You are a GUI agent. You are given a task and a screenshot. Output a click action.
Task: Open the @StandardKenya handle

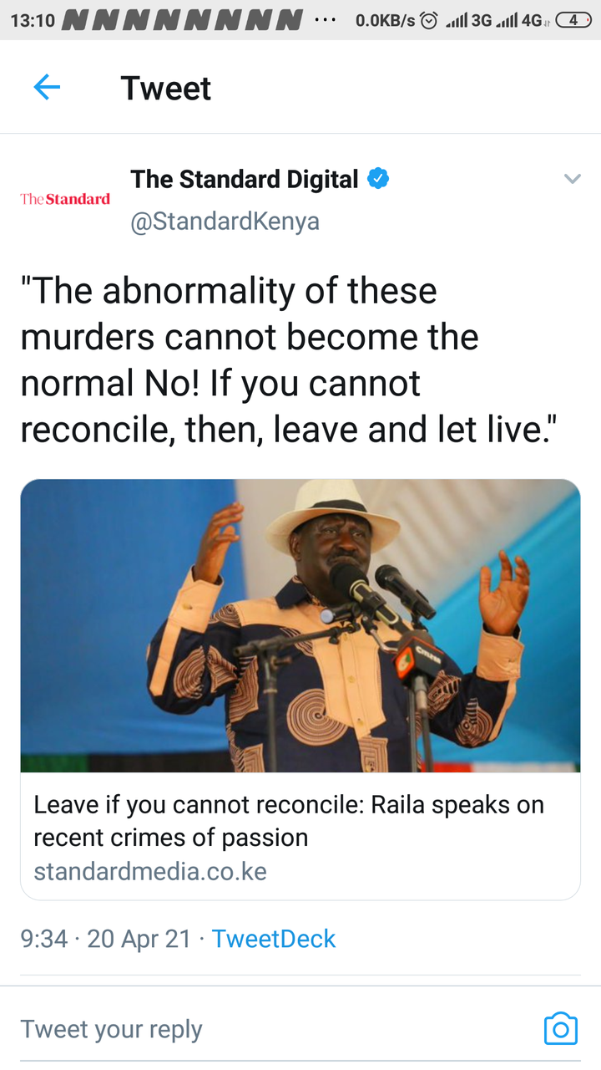(x=225, y=222)
